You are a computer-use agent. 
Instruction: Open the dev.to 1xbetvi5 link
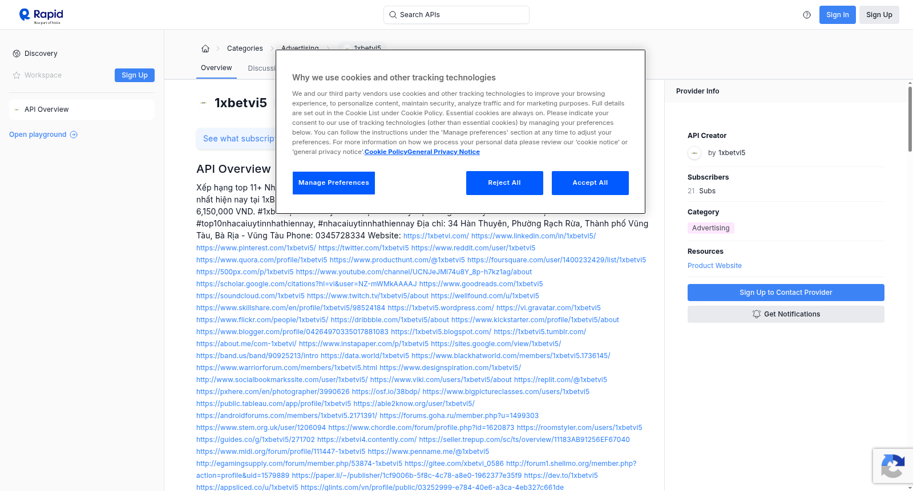click(x=561, y=476)
